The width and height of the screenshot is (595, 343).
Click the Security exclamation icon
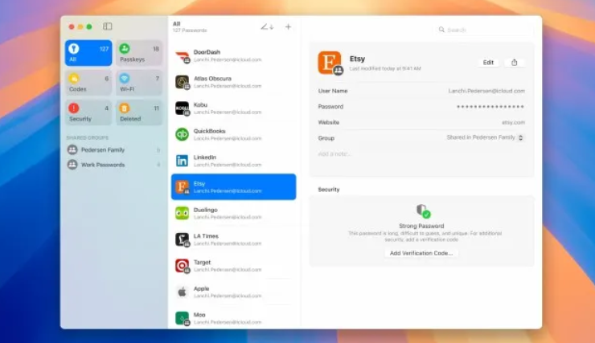coord(74,108)
